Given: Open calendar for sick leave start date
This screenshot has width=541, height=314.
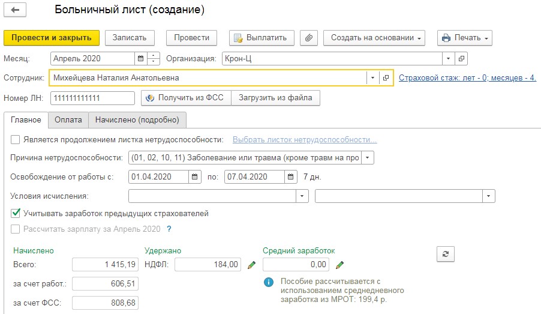Looking at the screenshot, I should [195, 177].
